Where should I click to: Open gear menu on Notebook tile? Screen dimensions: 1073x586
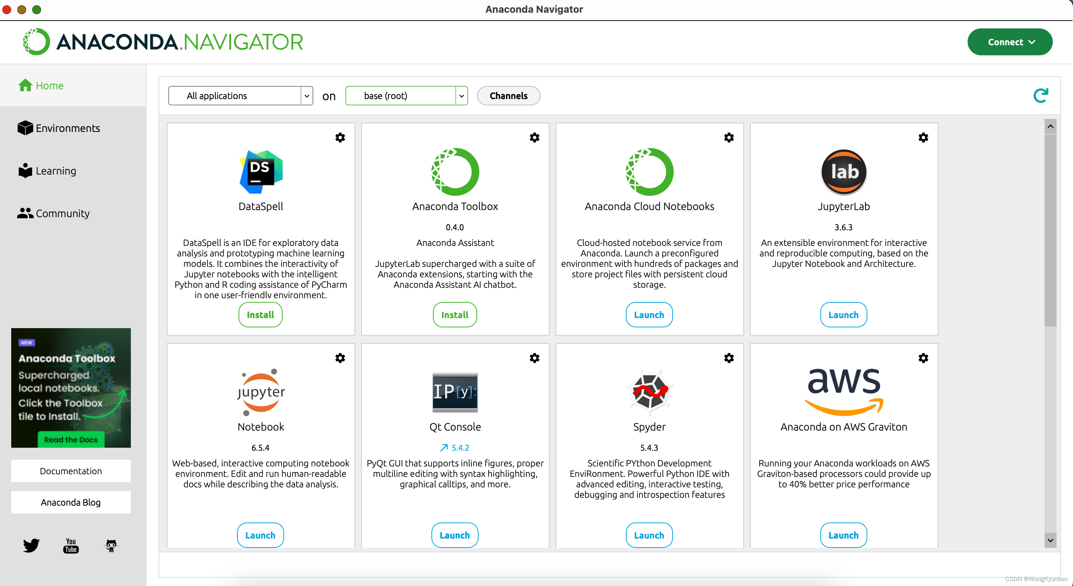[x=340, y=358]
